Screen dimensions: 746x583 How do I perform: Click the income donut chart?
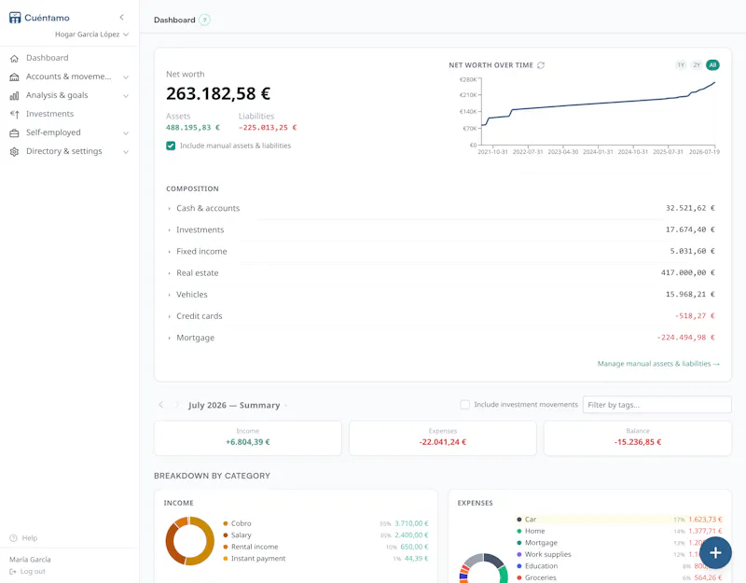pyautogui.click(x=190, y=541)
